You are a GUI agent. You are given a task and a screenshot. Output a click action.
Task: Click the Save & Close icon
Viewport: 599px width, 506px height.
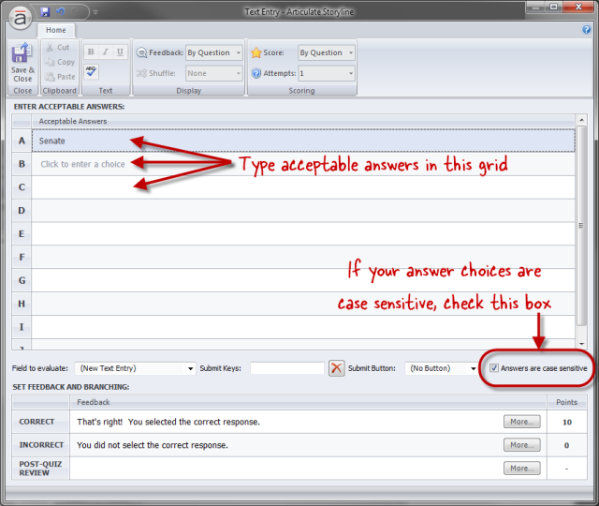[x=22, y=52]
